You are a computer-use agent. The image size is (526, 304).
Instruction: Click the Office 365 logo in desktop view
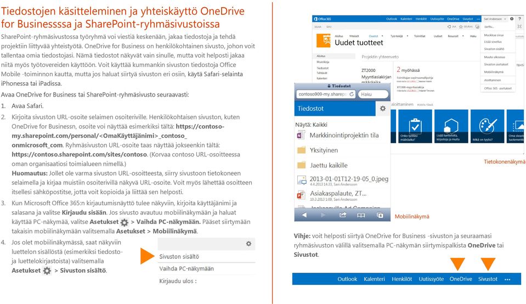click(322, 19)
